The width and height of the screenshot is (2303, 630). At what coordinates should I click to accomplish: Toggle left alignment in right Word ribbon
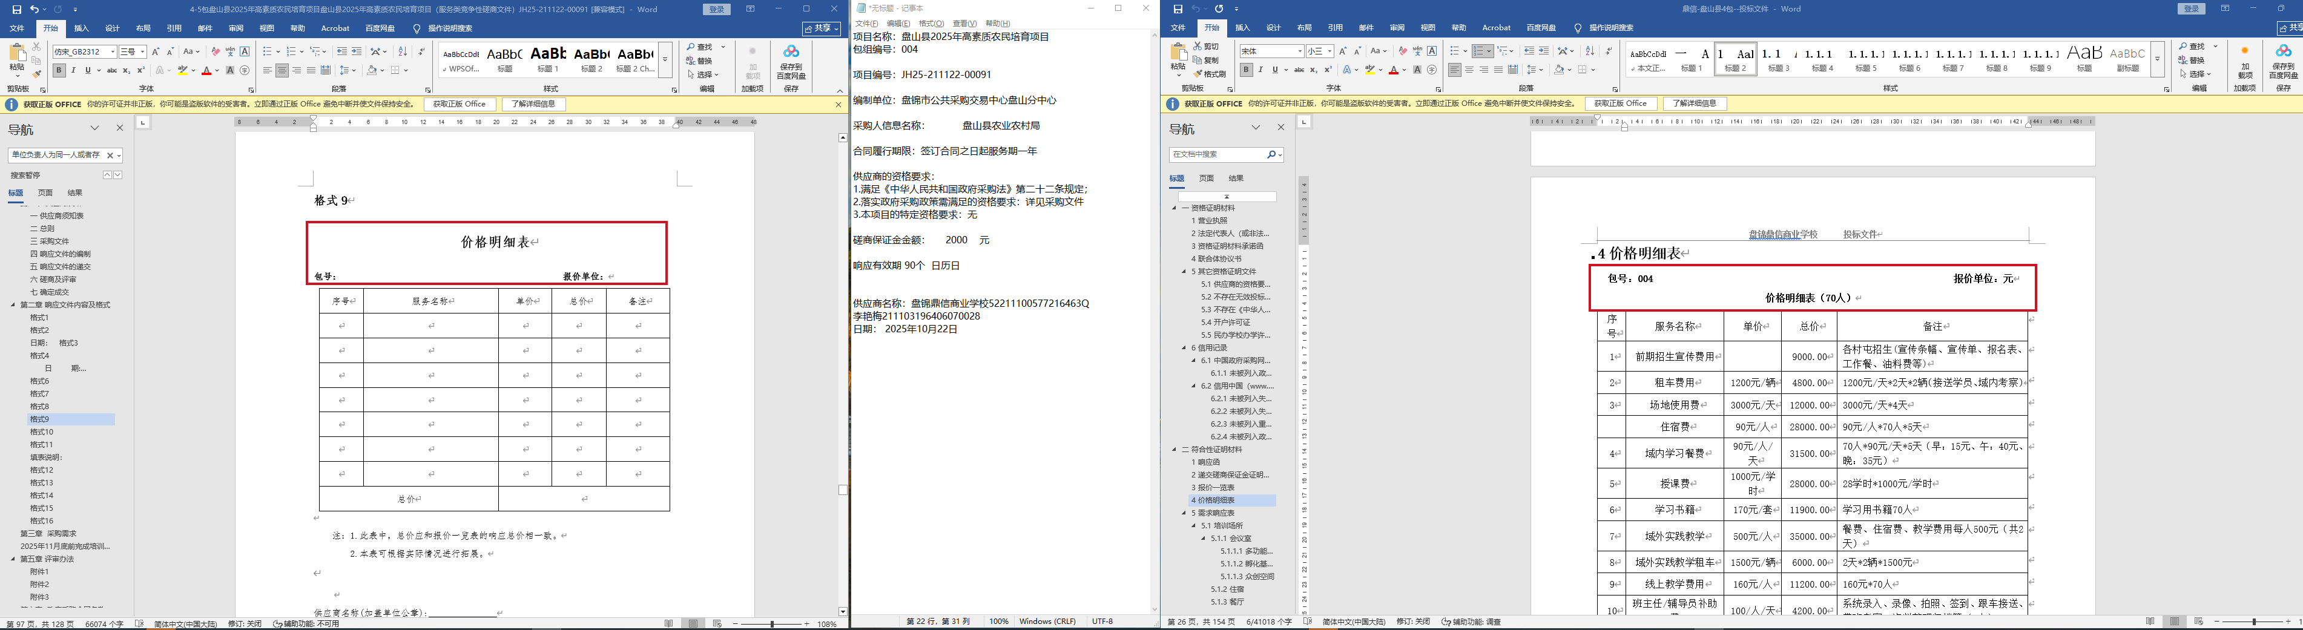(1455, 70)
